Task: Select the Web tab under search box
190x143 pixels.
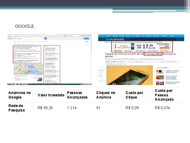Action: (x=15, y=42)
